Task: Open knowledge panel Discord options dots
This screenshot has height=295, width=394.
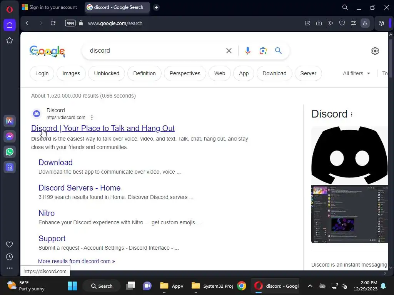Action: click(352, 114)
